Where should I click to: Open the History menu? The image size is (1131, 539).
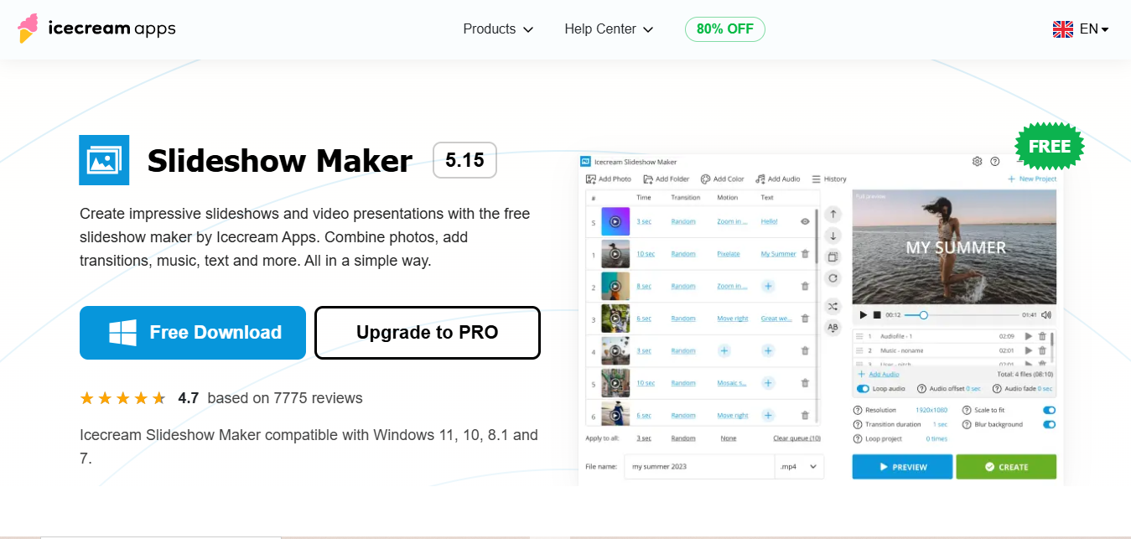tap(829, 179)
